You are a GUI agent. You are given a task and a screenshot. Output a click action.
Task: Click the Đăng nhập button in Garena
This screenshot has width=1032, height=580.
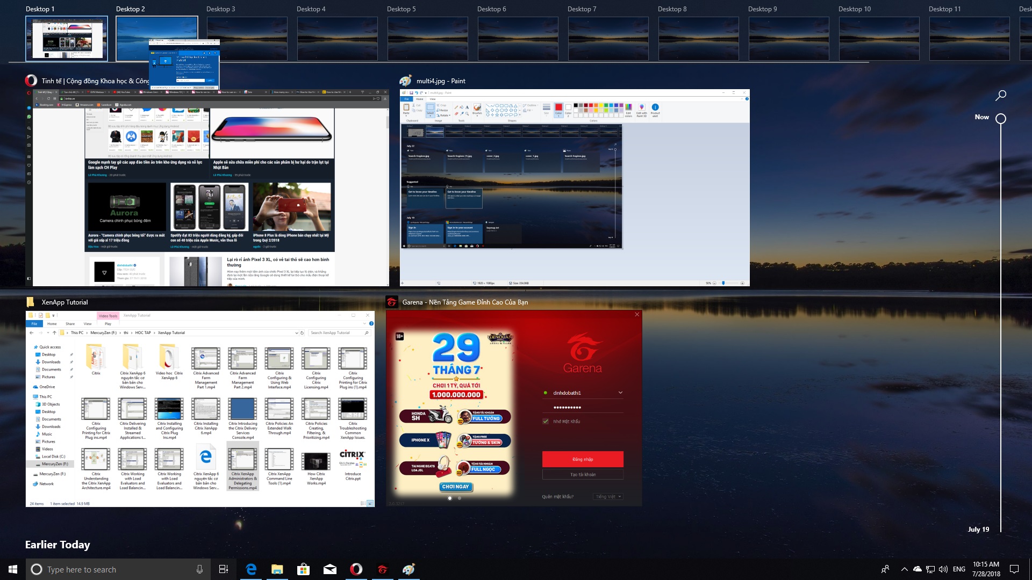coord(583,459)
